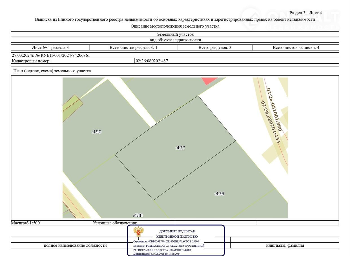This screenshot has width=350, height=256.
Task: Select the КУВИ-001/2024-84206861 request number line
Action: (x=51, y=55)
